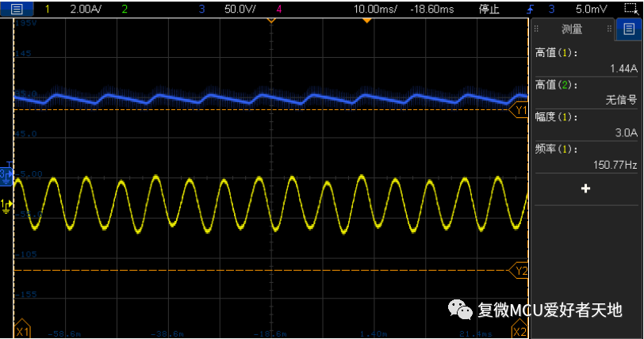Viewport: 644px width, 339px height.
Task: Select the X2 cursor marker
Action: pyautogui.click(x=519, y=329)
